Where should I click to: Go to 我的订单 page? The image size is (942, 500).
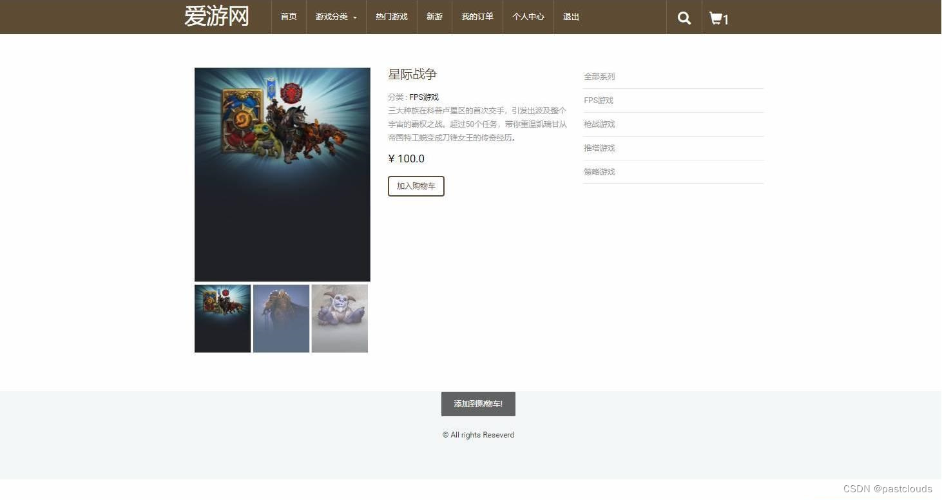pyautogui.click(x=477, y=17)
